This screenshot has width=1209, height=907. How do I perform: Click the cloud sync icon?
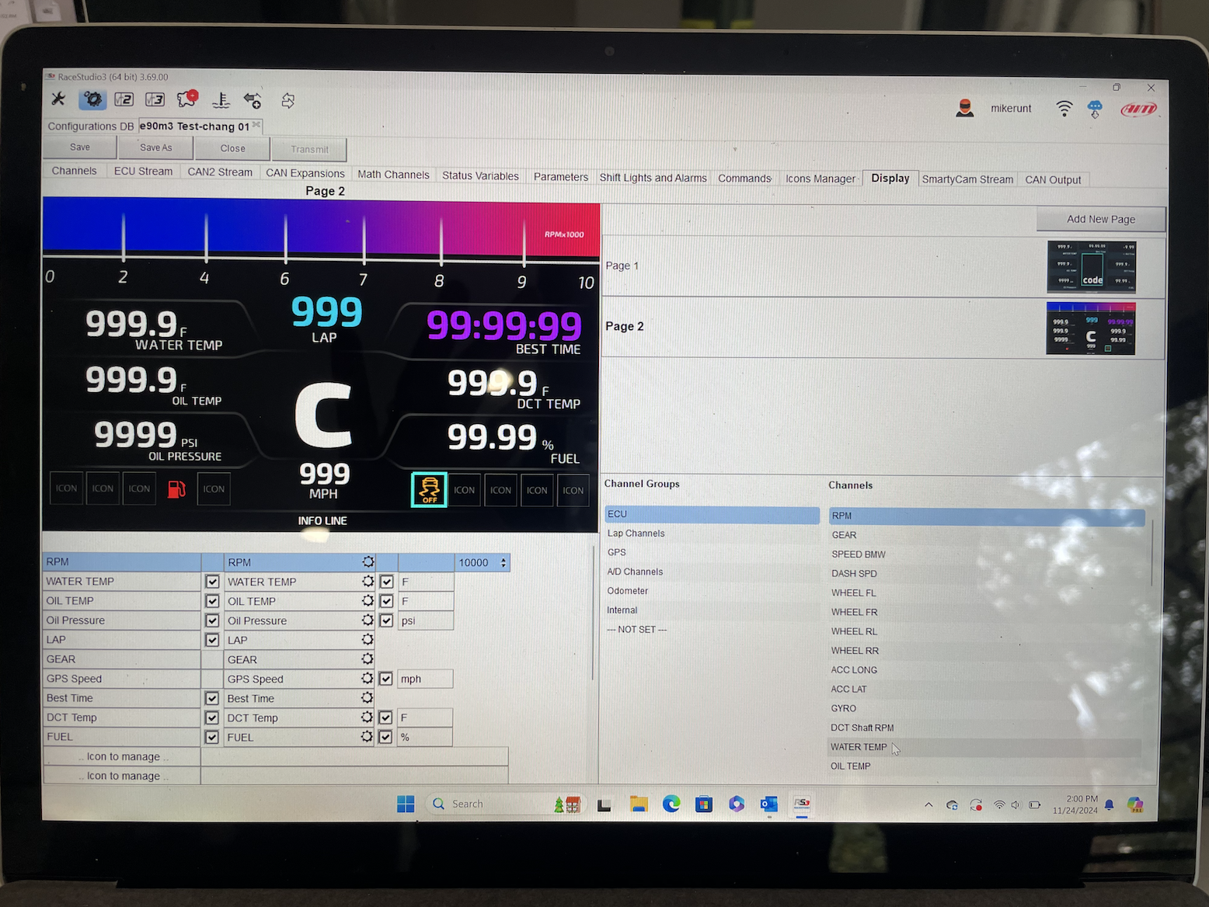1095,109
